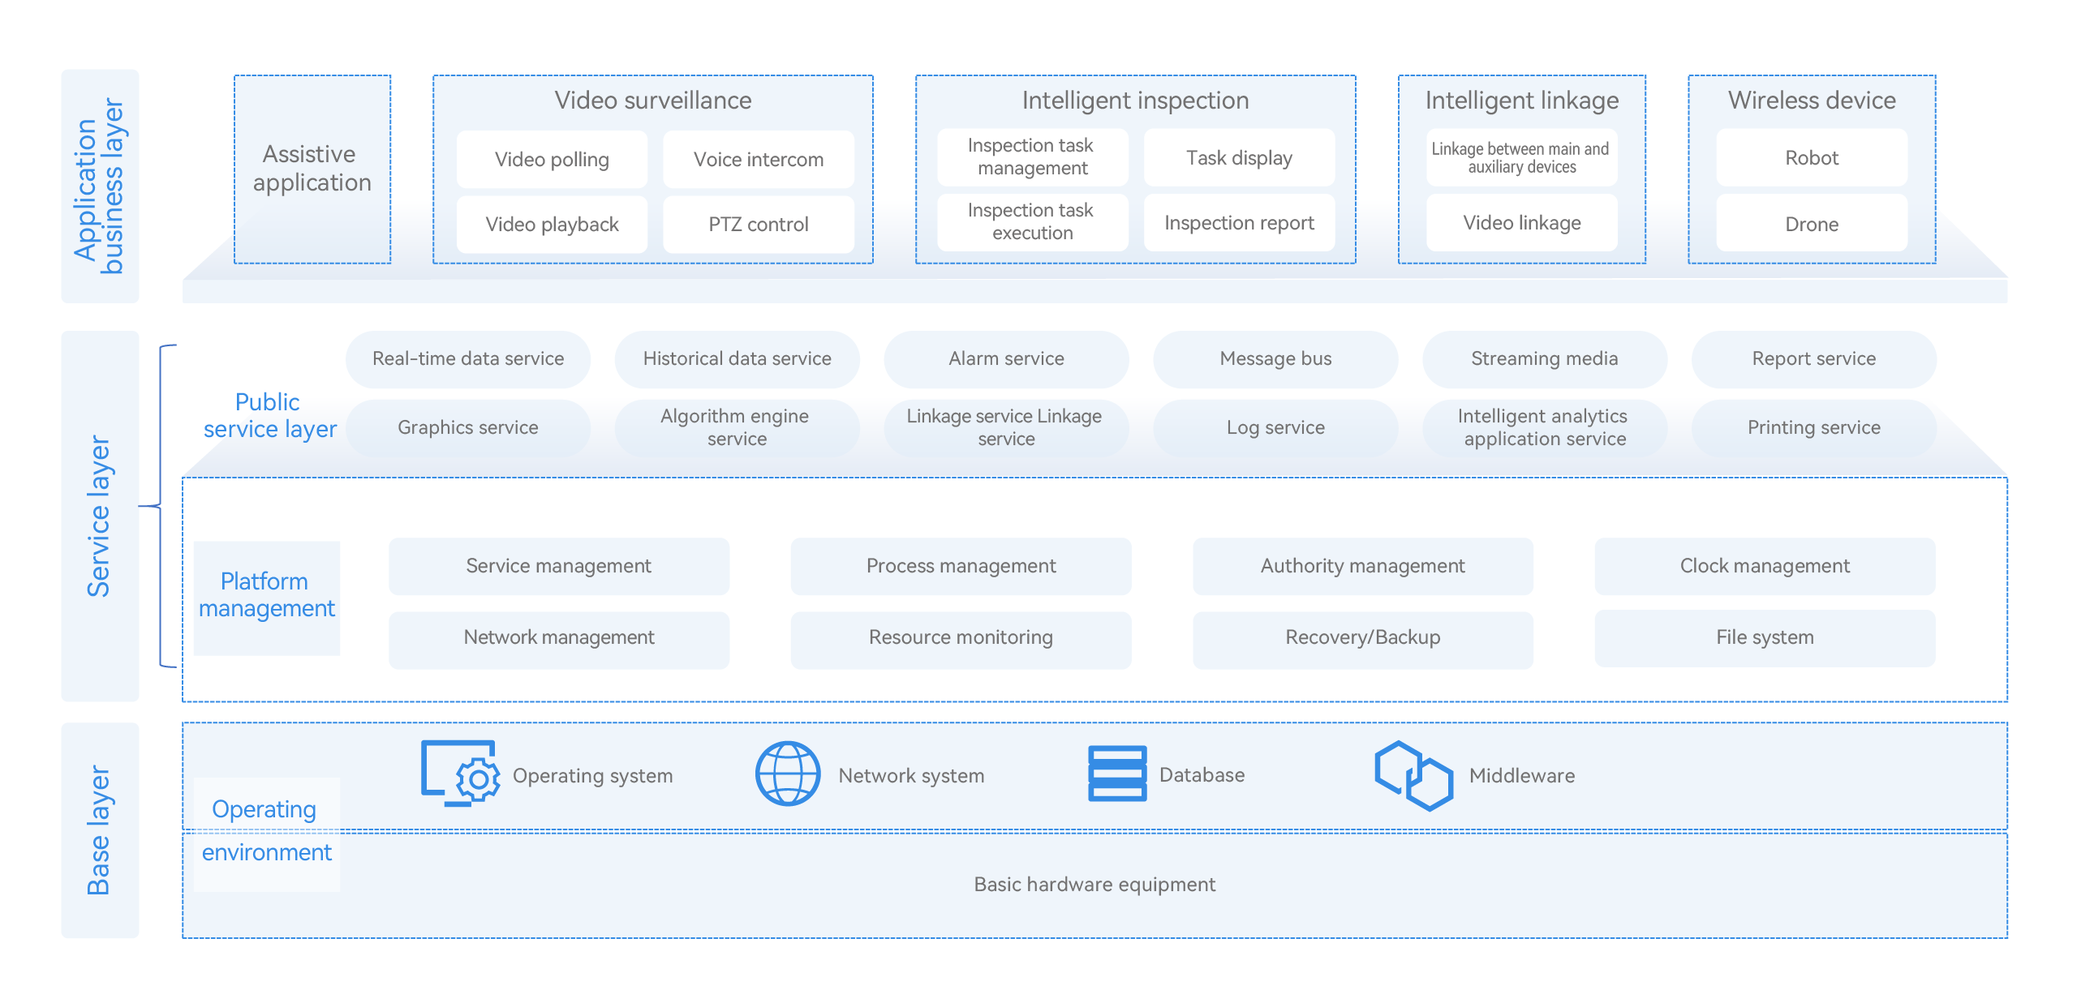The image size is (2077, 1003).
Task: Click the Public service layer label
Action: coord(269,415)
